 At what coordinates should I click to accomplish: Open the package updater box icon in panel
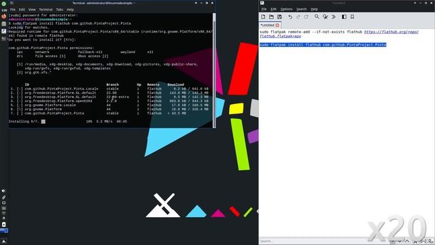click(x=3, y=224)
